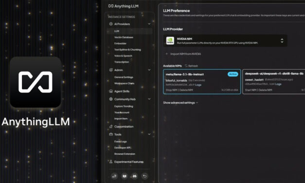Viewport: 305px width, 183px height.
Task: Click the Tools toolbox icon
Action: [x=111, y=134]
